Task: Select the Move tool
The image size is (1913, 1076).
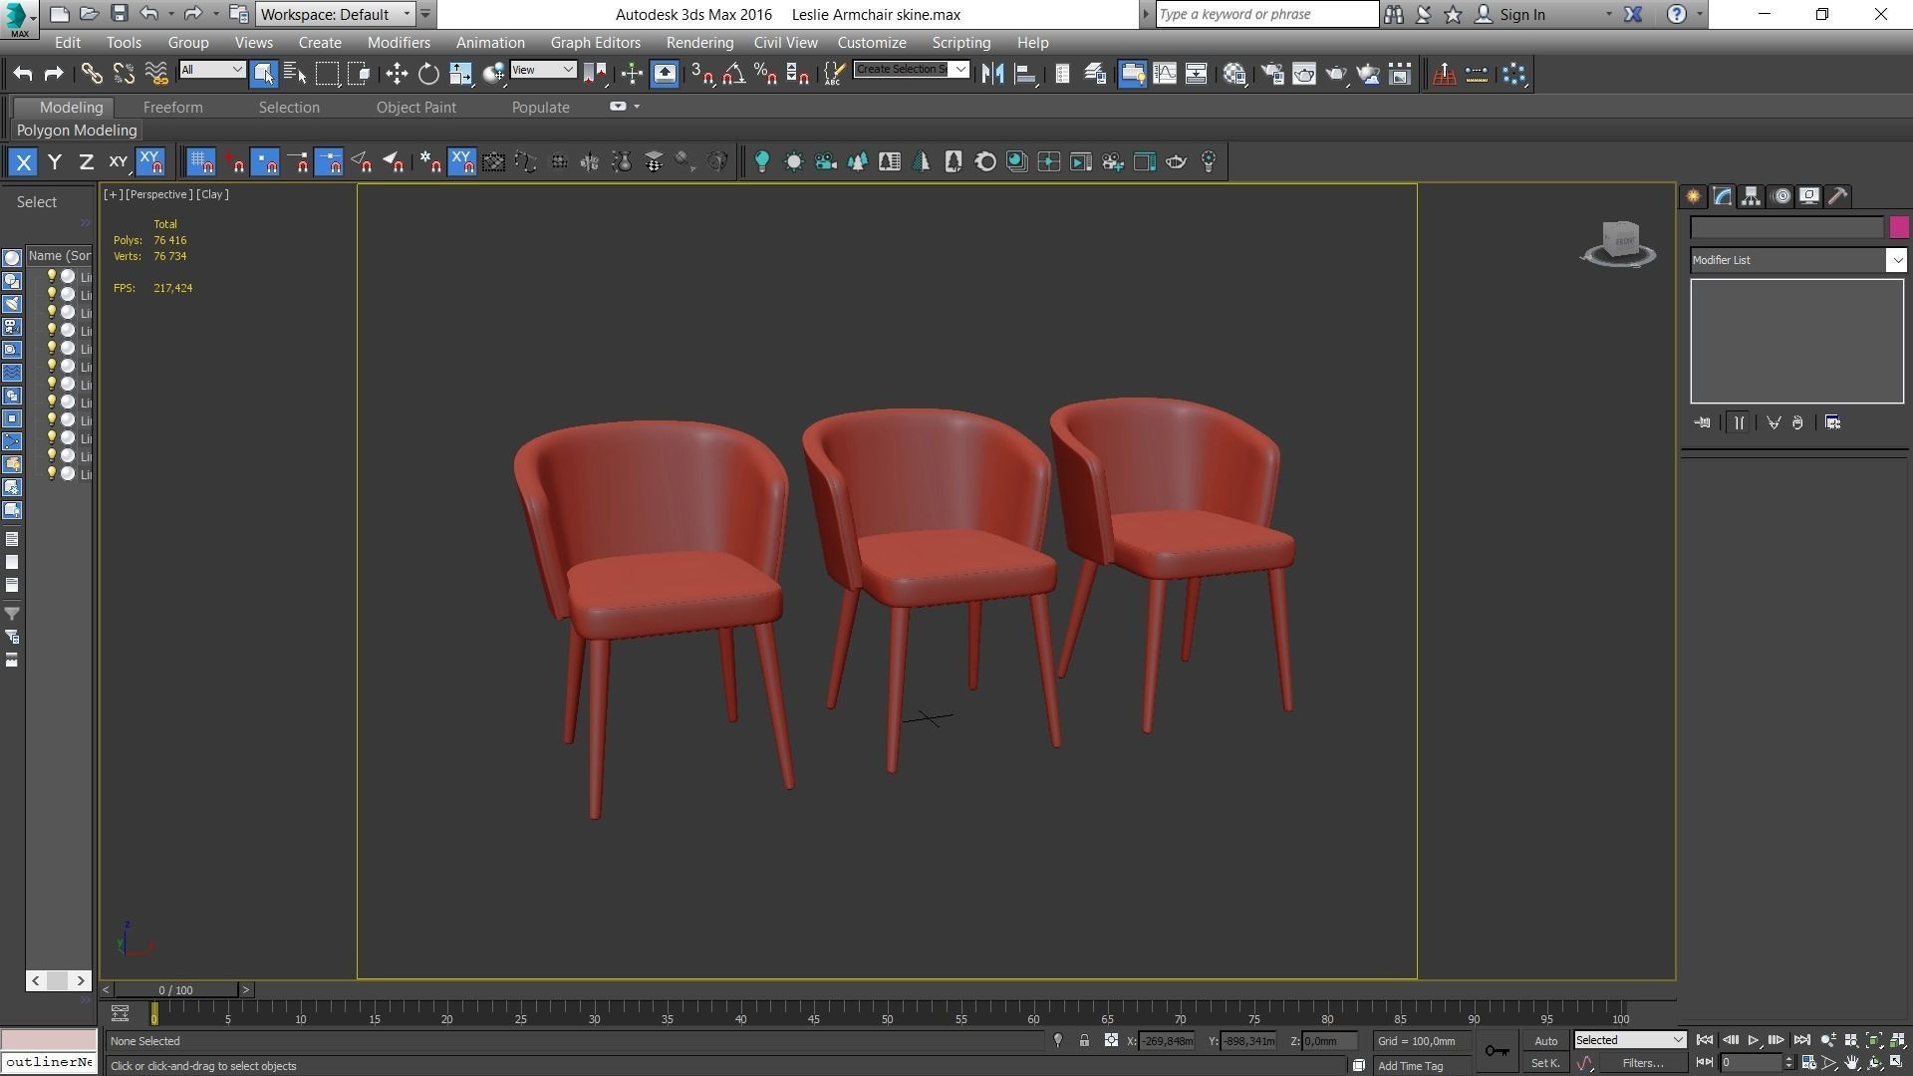Action: pos(397,74)
